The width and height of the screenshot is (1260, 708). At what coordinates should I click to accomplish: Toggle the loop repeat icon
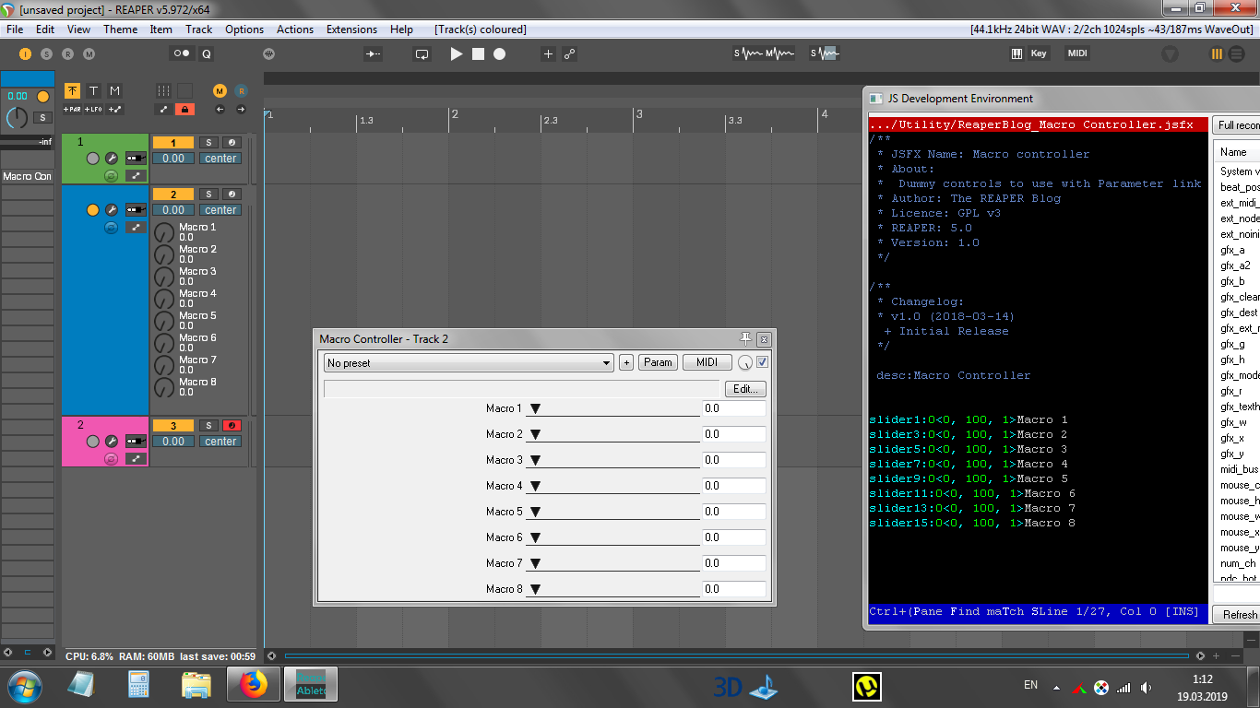point(422,54)
